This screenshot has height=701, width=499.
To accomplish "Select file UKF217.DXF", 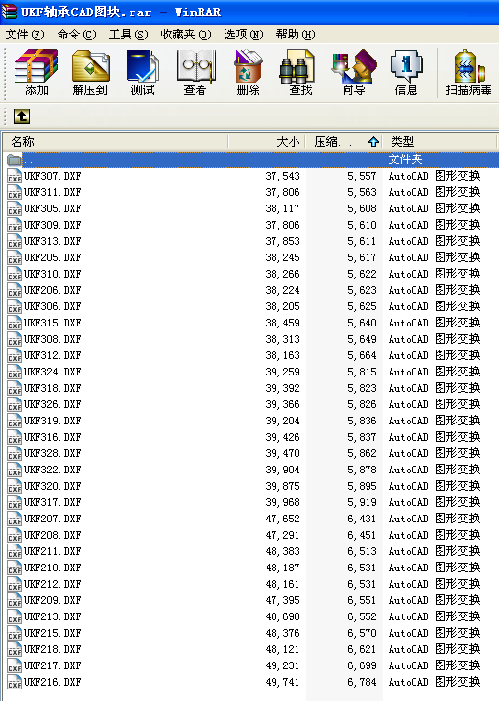I will coord(53,665).
